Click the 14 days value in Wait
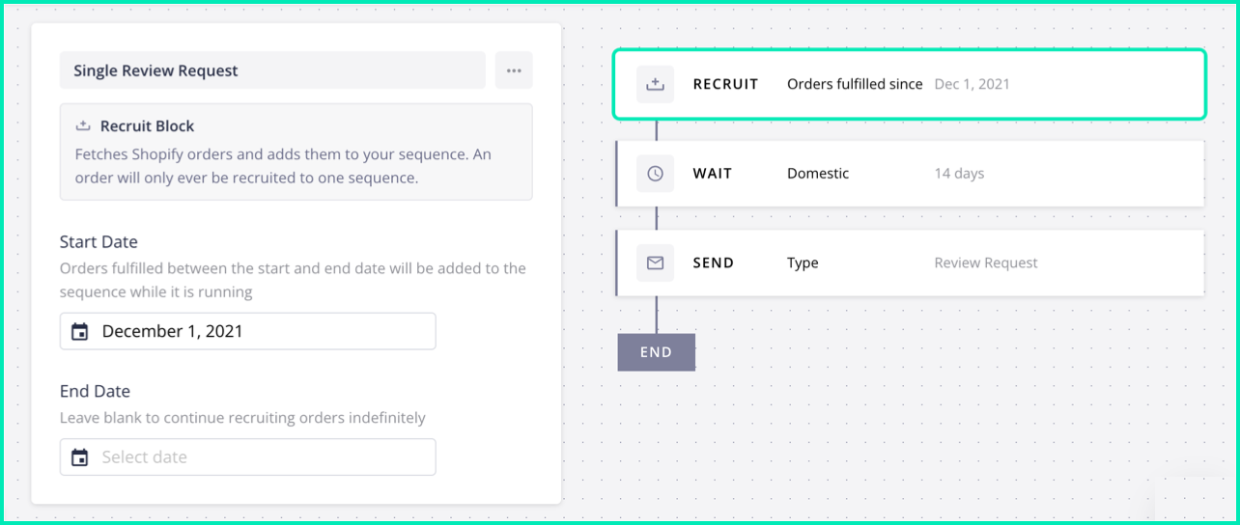The image size is (1240, 525). 959,174
